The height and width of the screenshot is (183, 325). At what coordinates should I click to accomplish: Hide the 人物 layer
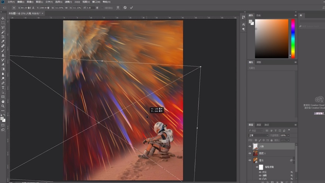[x=250, y=146]
